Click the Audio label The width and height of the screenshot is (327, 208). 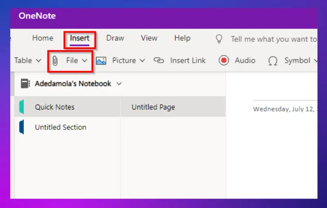coord(245,60)
